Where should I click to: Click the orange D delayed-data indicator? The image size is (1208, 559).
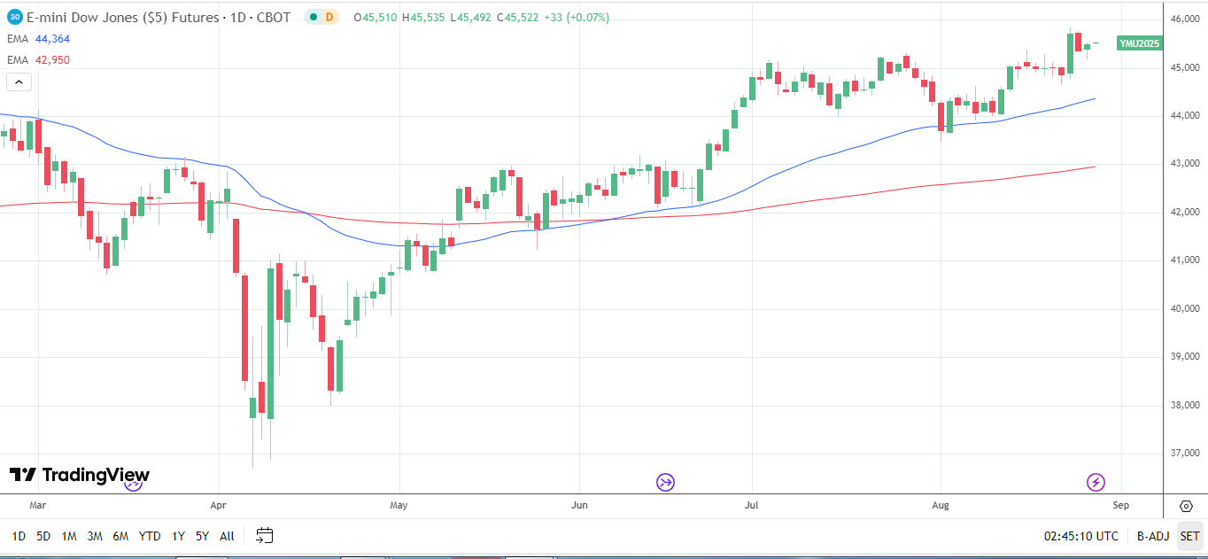coord(329,17)
